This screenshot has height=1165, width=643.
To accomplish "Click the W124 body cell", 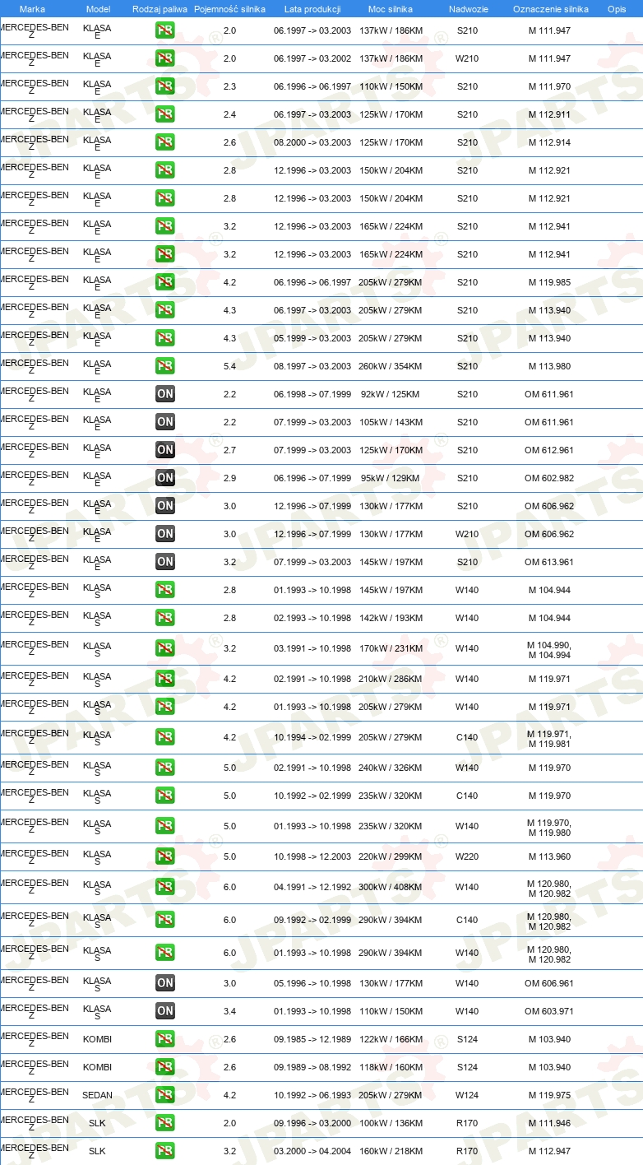I will (x=467, y=1095).
